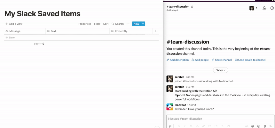Star the #team-discussion channel

(x=192, y=7)
